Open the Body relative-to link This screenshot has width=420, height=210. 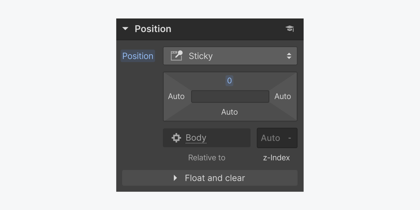pos(196,138)
